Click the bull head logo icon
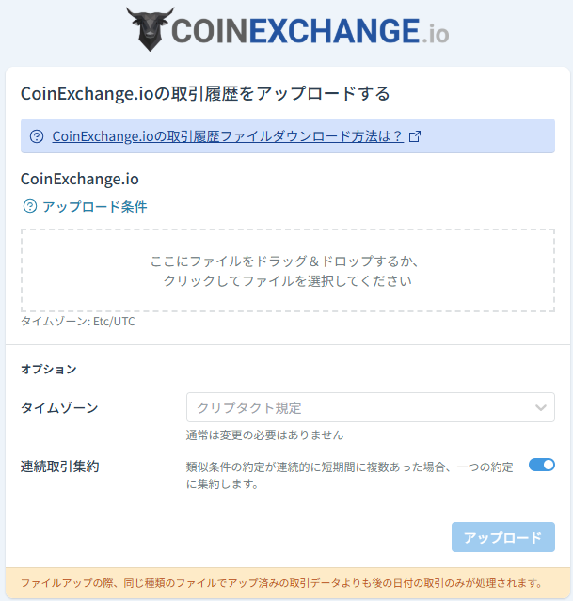The image size is (573, 601). pyautogui.click(x=150, y=29)
